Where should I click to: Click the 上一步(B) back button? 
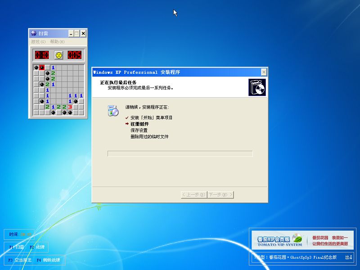(194, 195)
